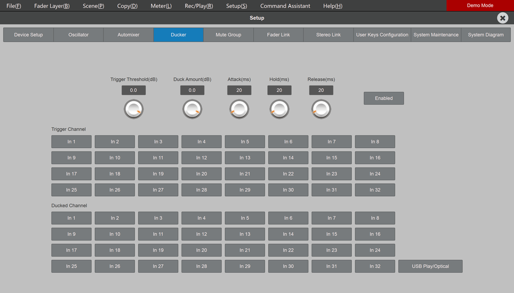Go to the Mute Group tab
This screenshot has height=293, width=514.
(228, 35)
